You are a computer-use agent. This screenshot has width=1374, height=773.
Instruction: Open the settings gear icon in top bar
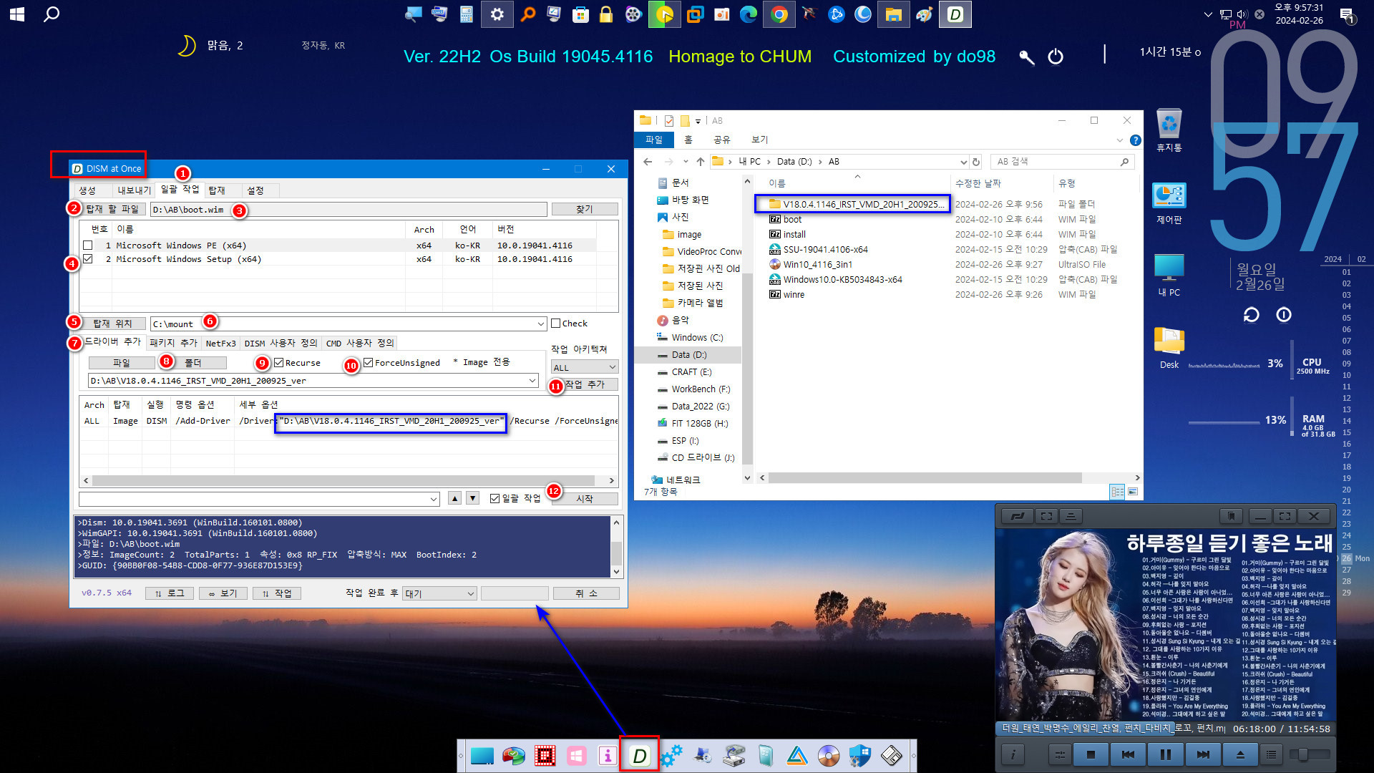[497, 14]
